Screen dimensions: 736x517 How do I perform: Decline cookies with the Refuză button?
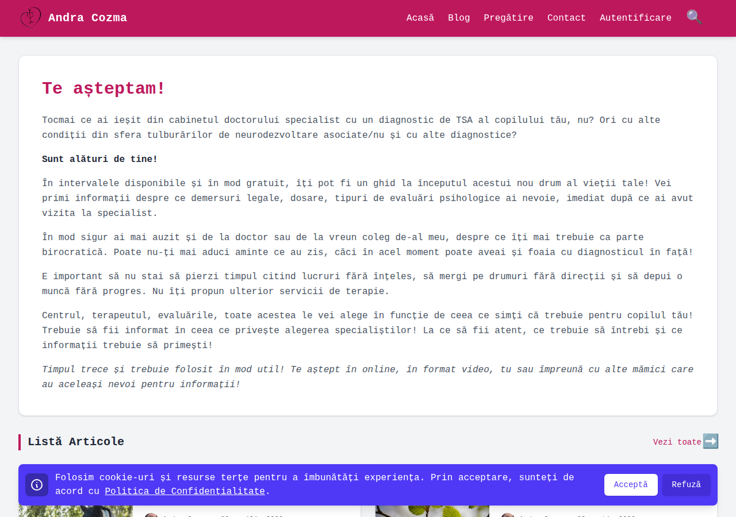(687, 485)
